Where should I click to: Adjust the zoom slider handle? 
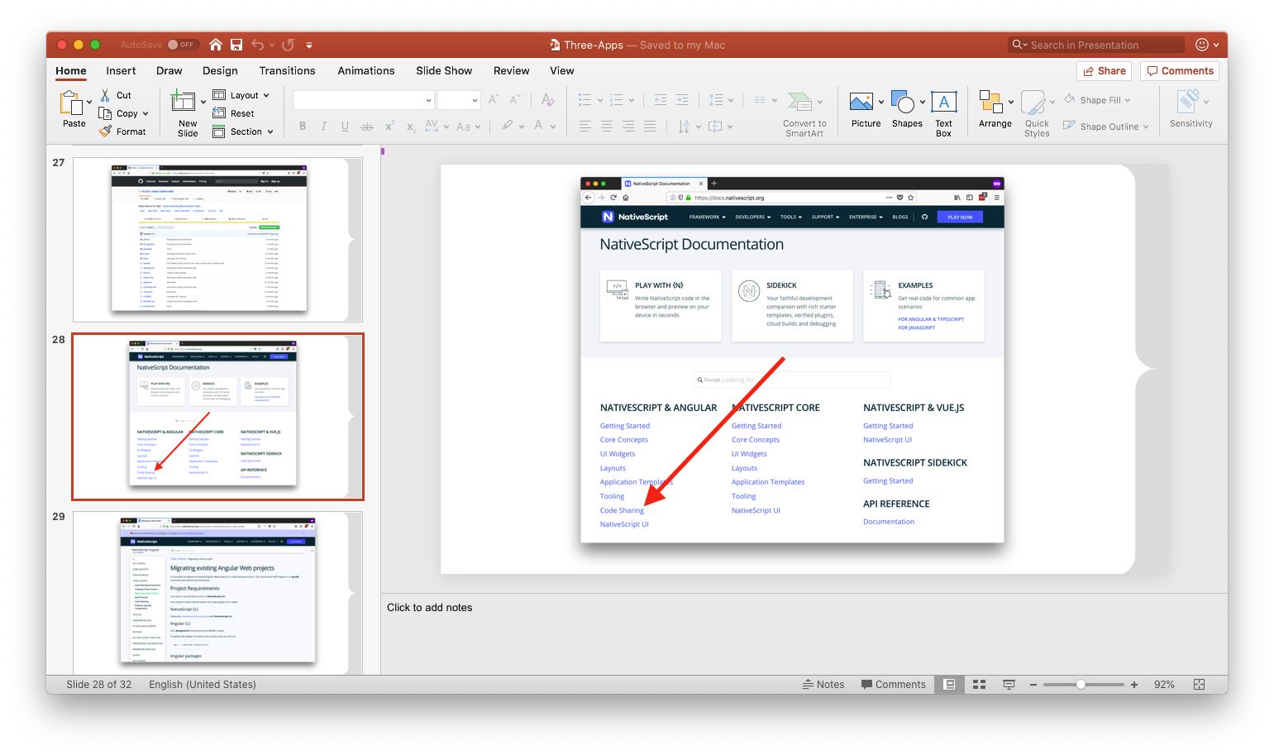(1081, 685)
